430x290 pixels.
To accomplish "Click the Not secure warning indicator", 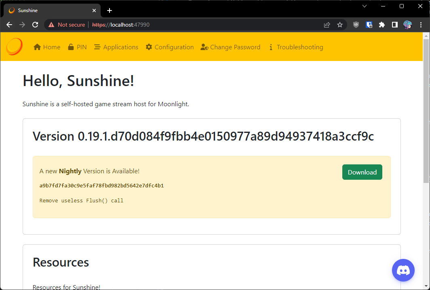I will pos(67,25).
